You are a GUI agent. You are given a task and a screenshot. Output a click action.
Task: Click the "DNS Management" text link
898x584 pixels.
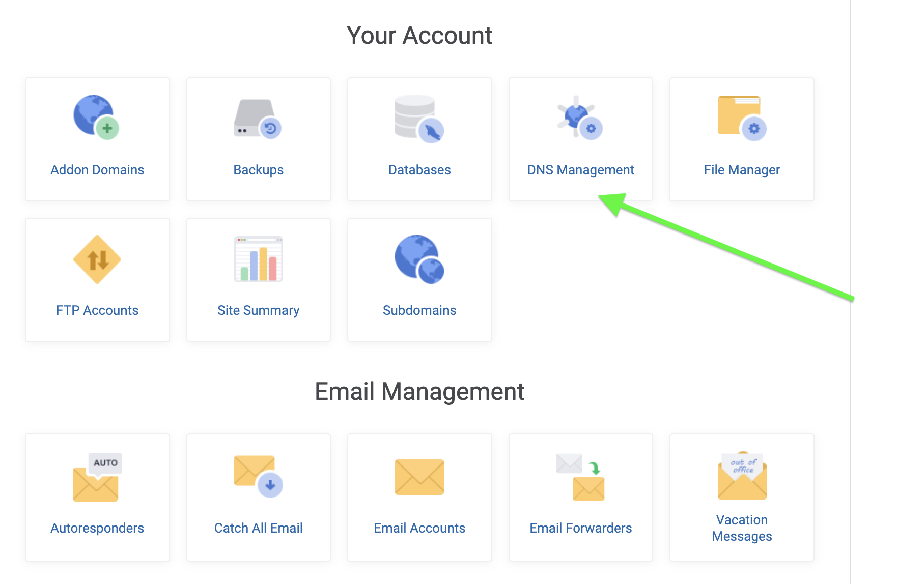point(580,170)
